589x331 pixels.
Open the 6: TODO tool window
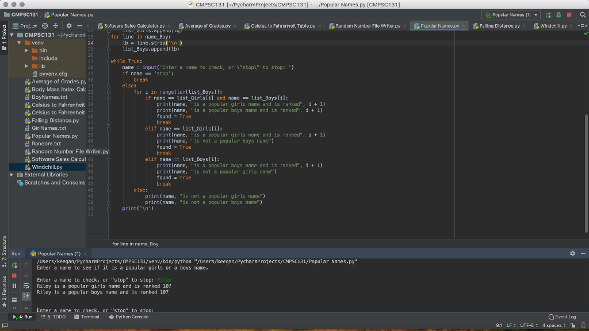coord(53,317)
